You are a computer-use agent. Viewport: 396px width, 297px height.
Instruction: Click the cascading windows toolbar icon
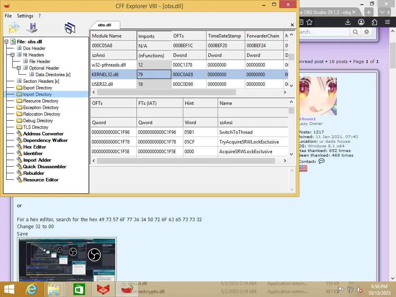[70, 28]
